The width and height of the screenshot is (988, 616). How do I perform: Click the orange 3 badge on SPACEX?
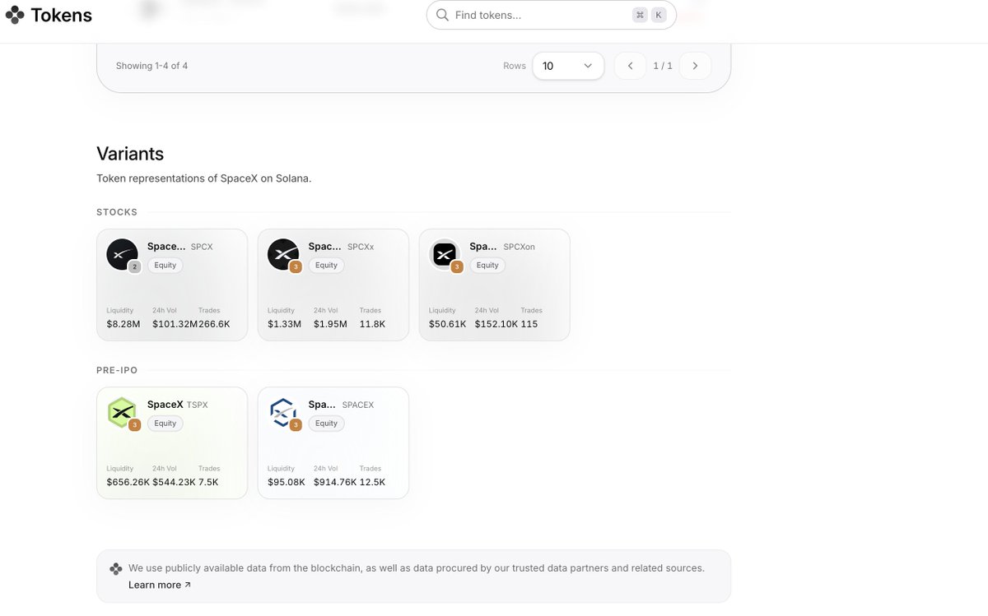296,424
